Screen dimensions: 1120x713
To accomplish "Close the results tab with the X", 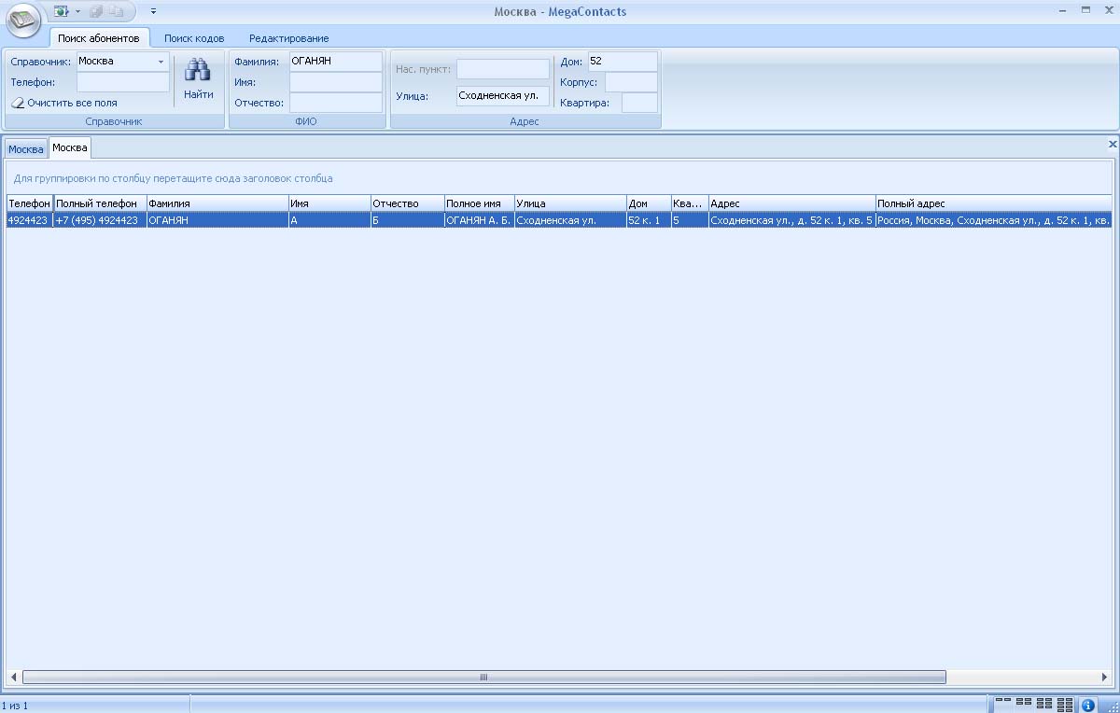I will point(1112,145).
